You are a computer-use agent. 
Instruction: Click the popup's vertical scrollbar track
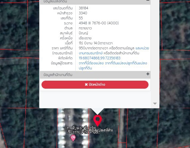(x=155, y=54)
